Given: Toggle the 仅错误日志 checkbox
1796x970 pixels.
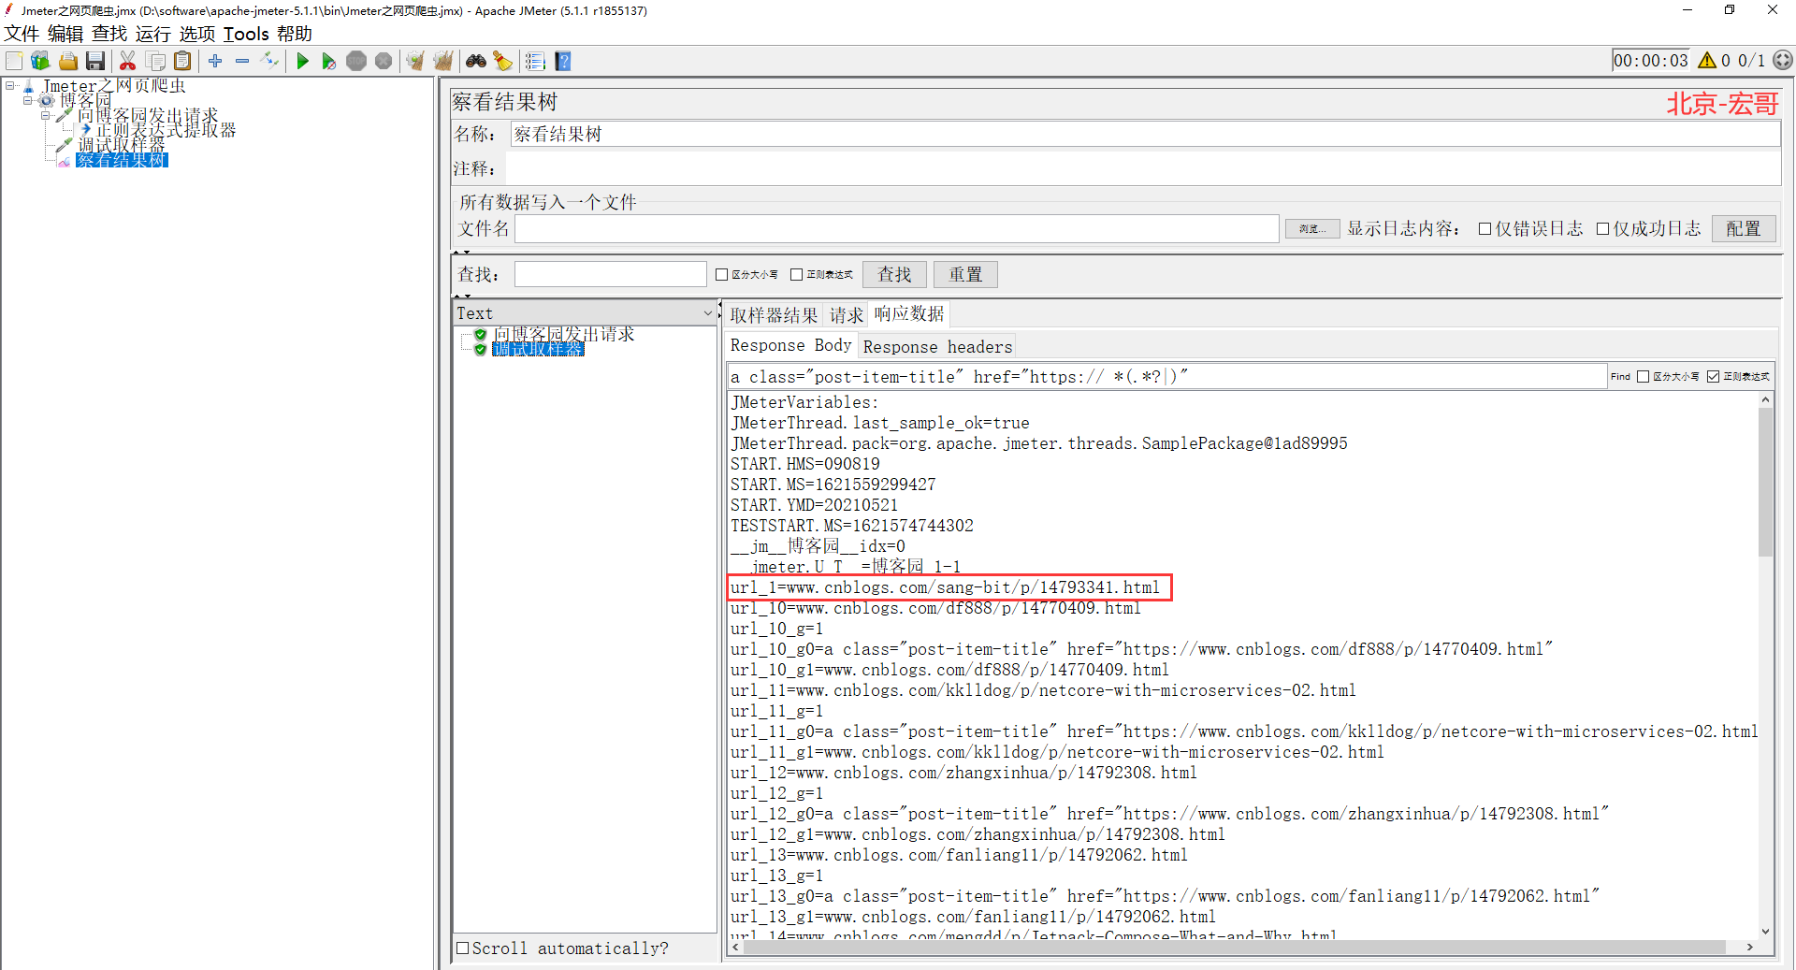Looking at the screenshot, I should pos(1485,229).
